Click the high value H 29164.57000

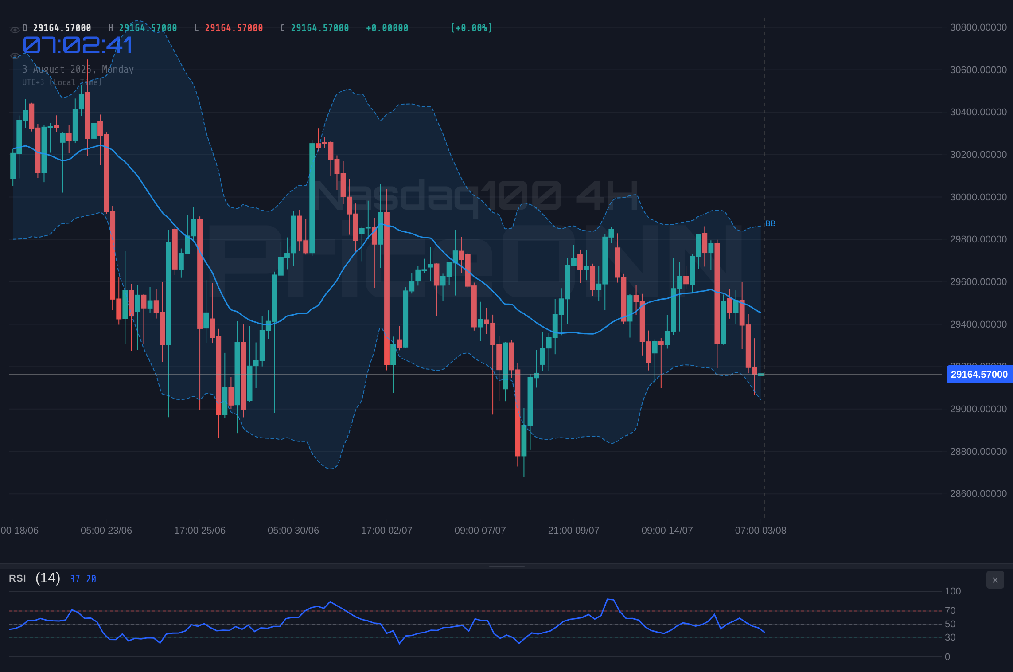coord(143,28)
